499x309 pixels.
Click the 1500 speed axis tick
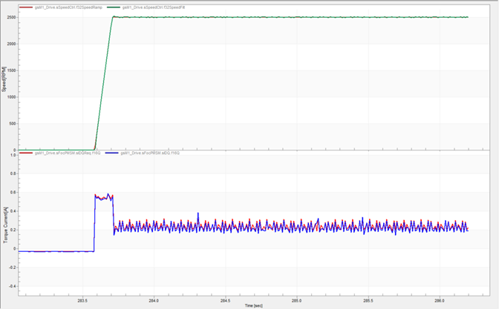[x=11, y=70]
